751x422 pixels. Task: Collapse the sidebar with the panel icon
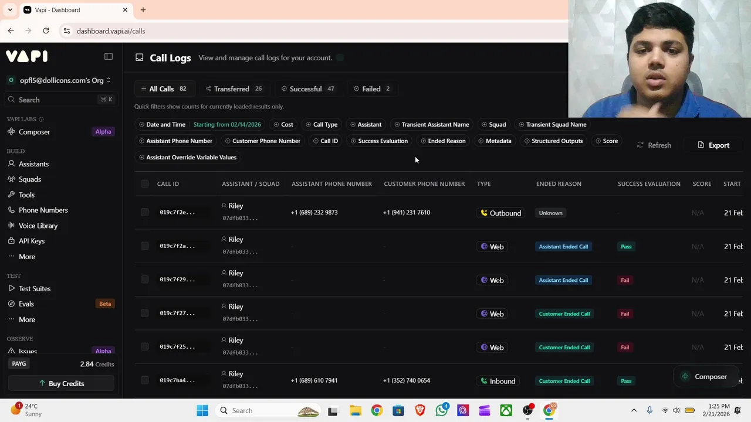[109, 56]
